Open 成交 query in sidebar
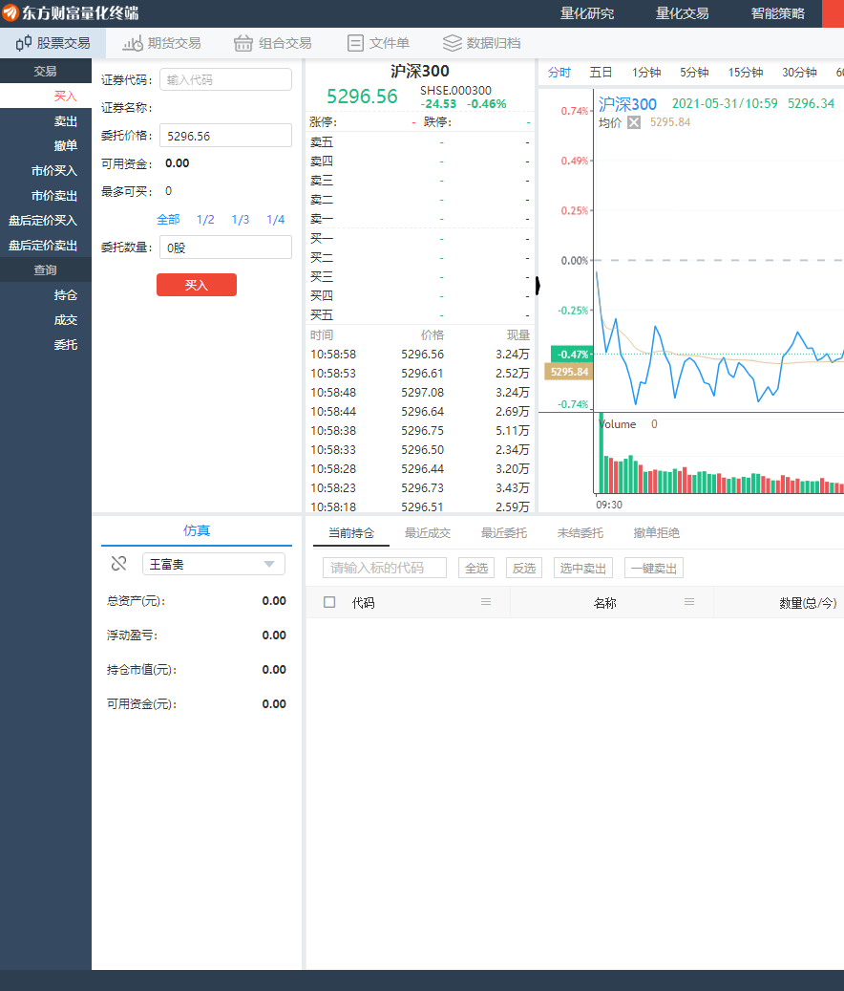Screen dimensions: 844x991 pyautogui.click(x=46, y=320)
